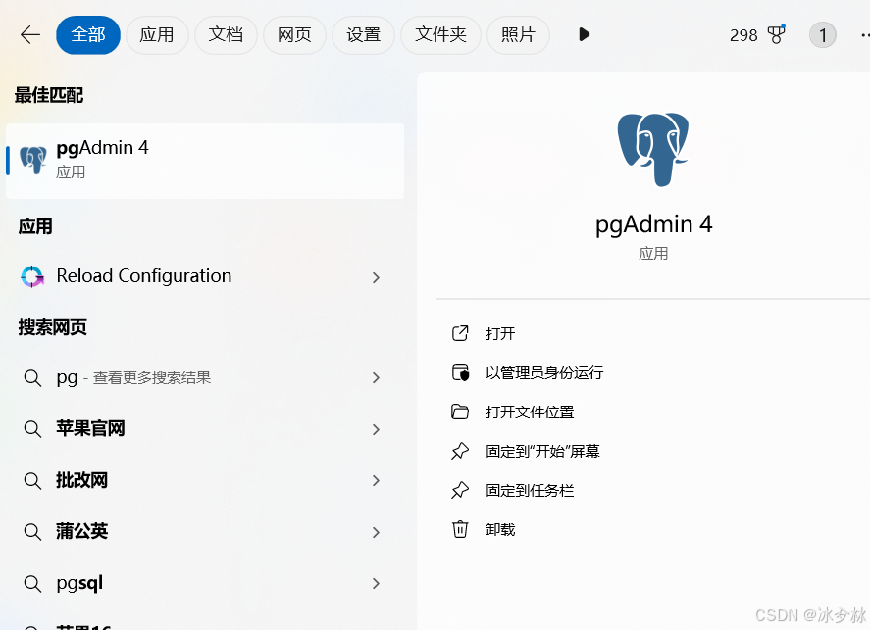870x630 pixels.
Task: Click the admin shield icon
Action: click(460, 372)
